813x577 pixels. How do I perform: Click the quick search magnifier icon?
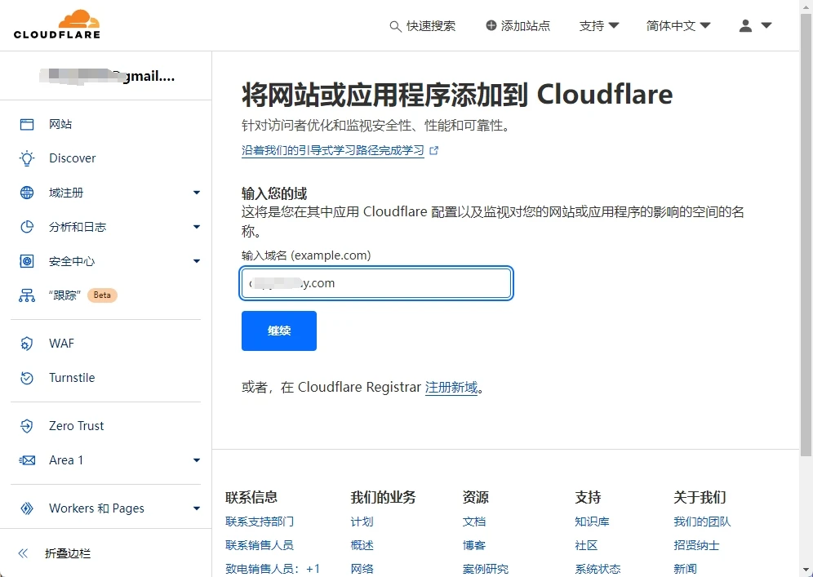coord(395,26)
